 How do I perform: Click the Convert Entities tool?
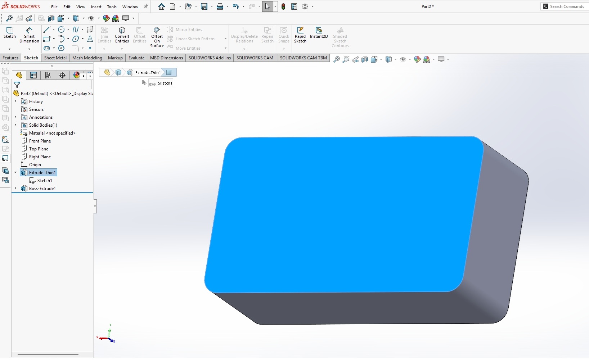click(x=122, y=35)
